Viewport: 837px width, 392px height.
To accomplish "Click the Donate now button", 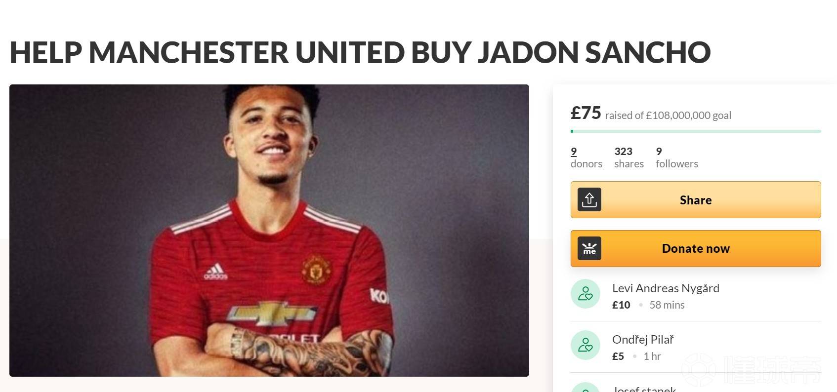I will coord(696,249).
